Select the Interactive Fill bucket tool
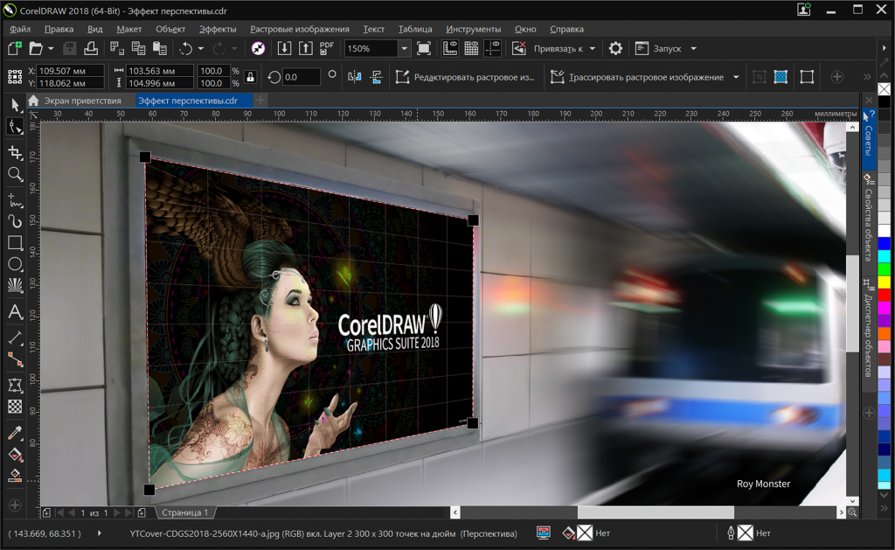The height and width of the screenshot is (550, 895). [15, 454]
